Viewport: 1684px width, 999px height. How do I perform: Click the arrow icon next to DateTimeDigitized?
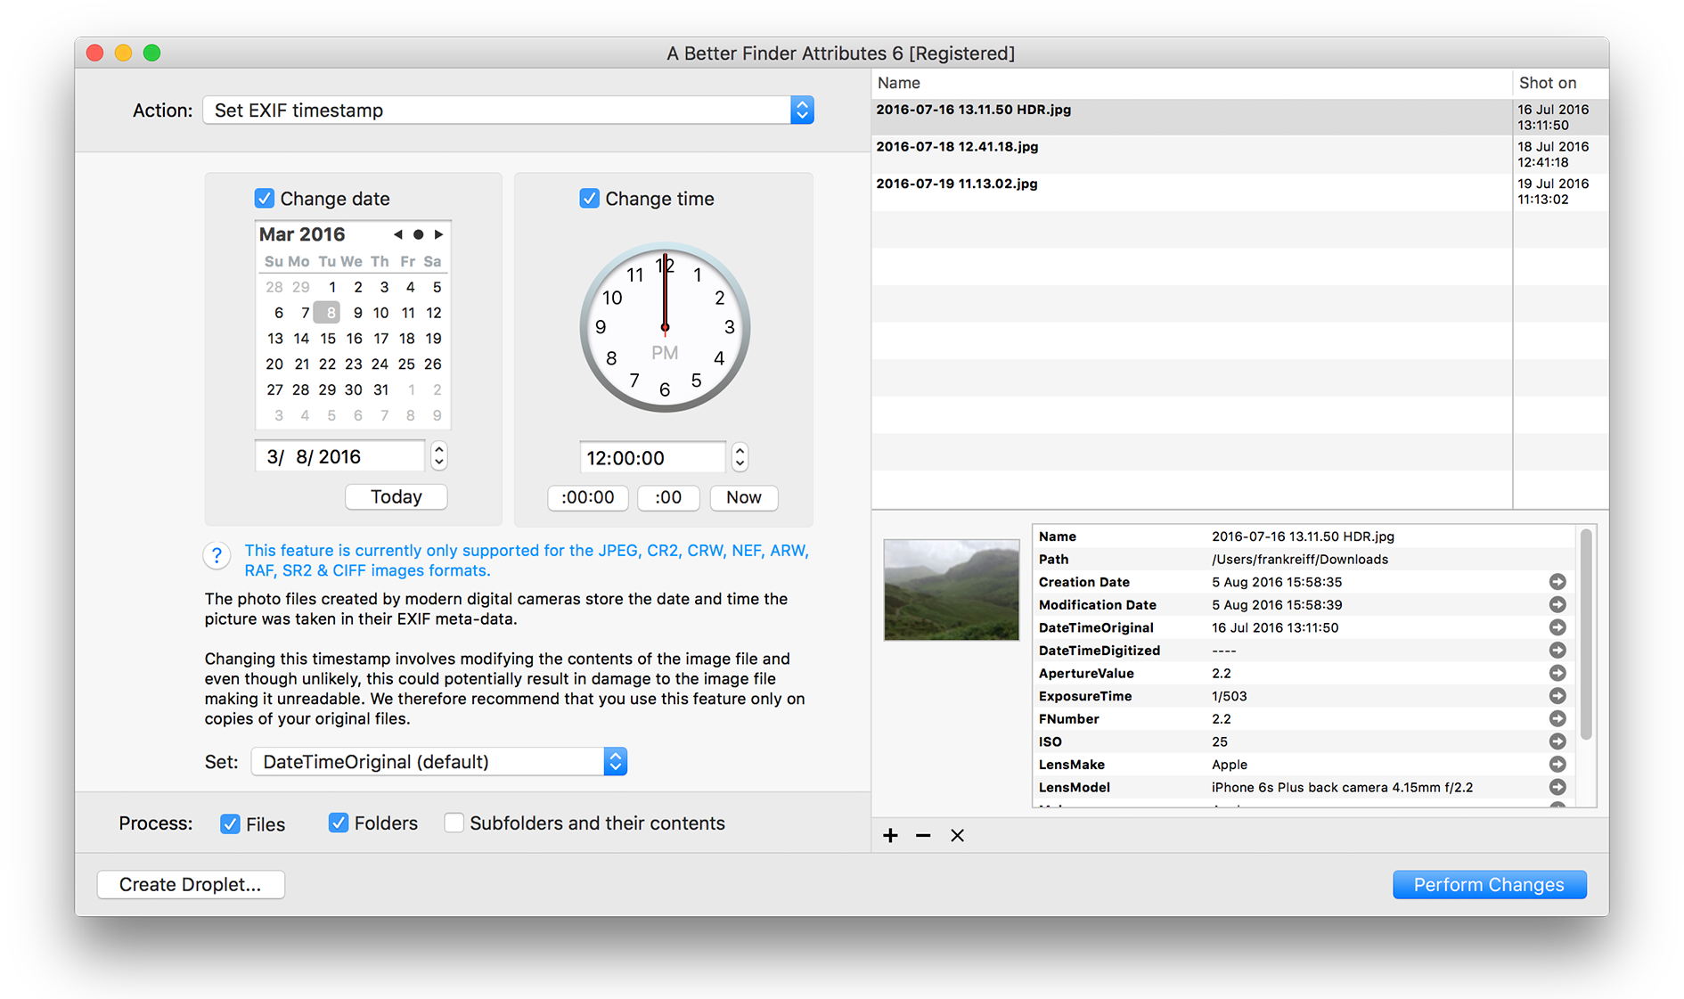click(x=1557, y=651)
